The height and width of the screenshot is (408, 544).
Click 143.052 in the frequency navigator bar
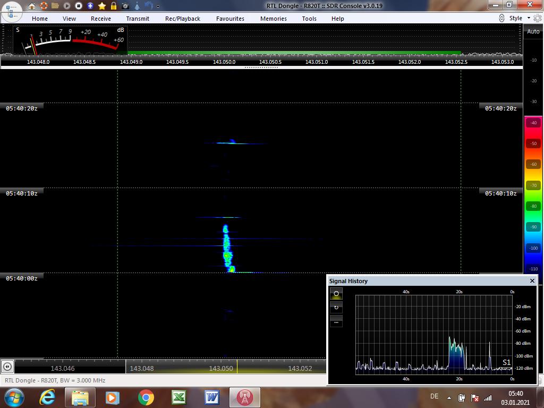click(x=300, y=369)
